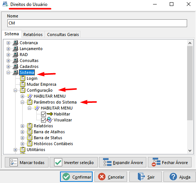Click the Configuração clipboard icon
Screen dimensions: 196x183
[x=23, y=90]
